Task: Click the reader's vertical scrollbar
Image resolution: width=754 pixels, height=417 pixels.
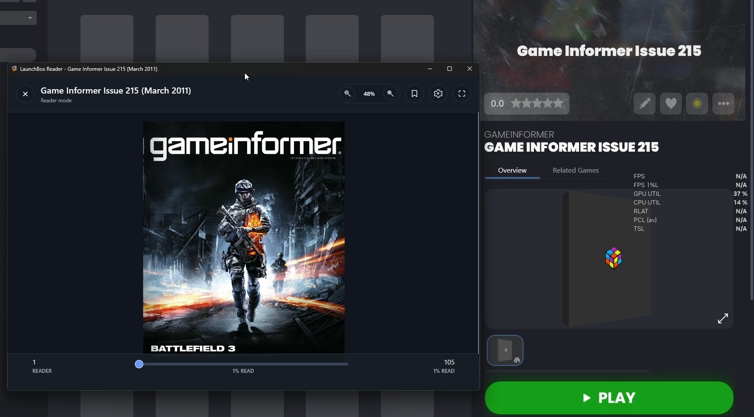Action: (x=478, y=233)
